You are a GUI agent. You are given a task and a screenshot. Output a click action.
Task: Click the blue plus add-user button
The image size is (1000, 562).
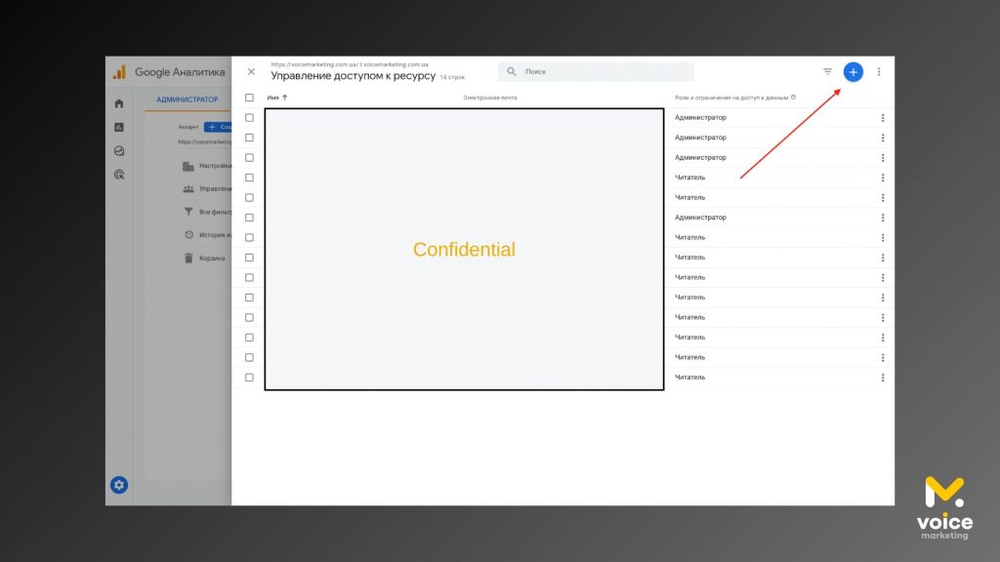tap(853, 71)
